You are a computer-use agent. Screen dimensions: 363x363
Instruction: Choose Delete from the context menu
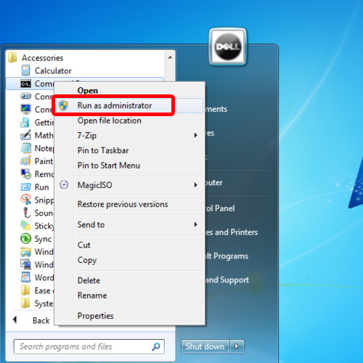coord(89,280)
